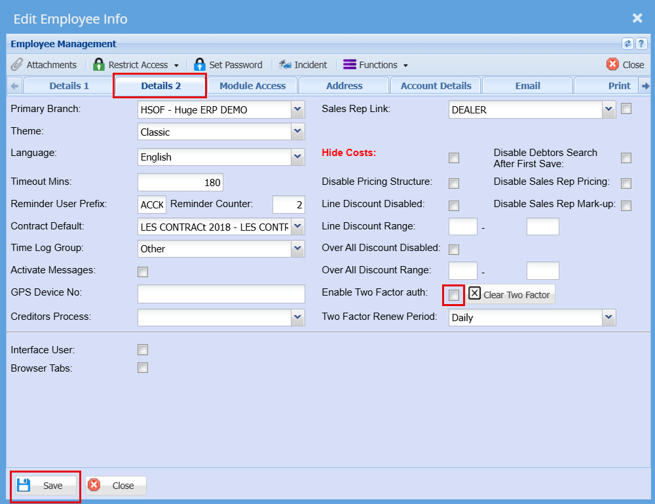The width and height of the screenshot is (655, 504).
Task: Tick the Activate Messages checkbox
Action: pyautogui.click(x=143, y=272)
